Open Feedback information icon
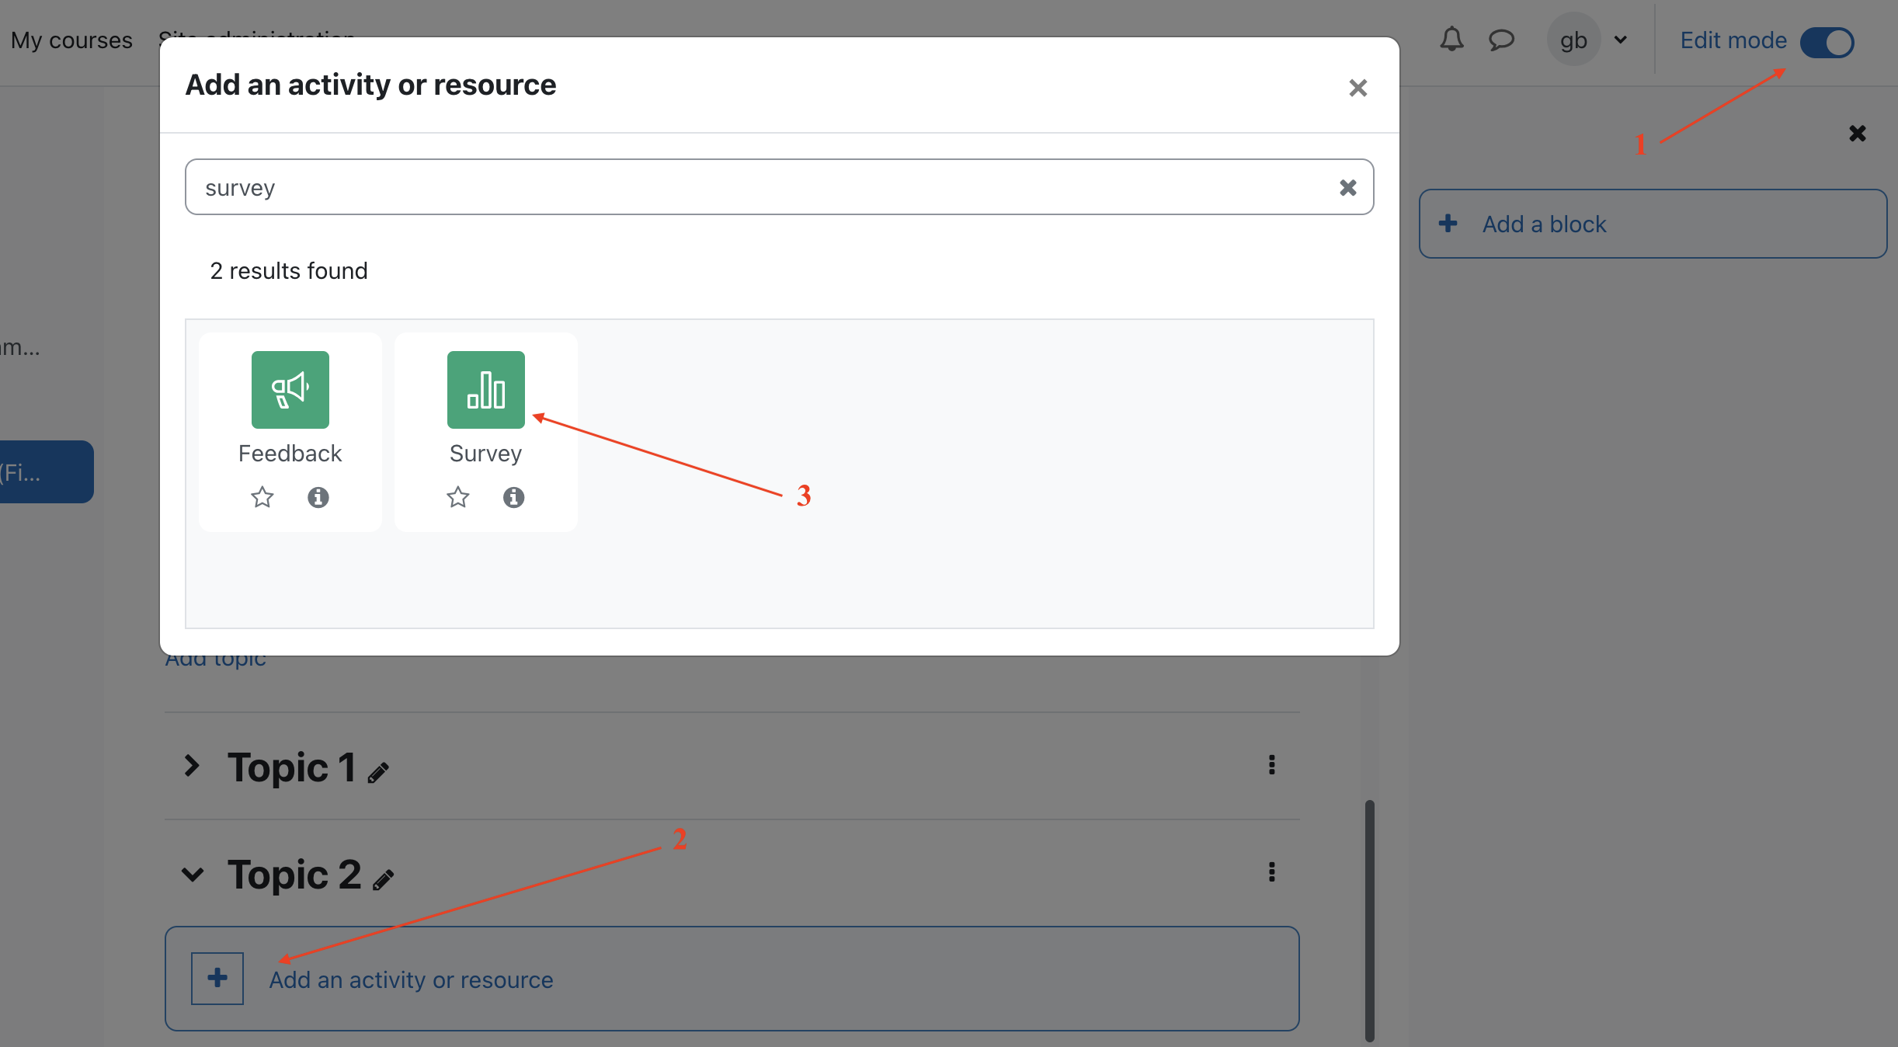 (x=318, y=497)
